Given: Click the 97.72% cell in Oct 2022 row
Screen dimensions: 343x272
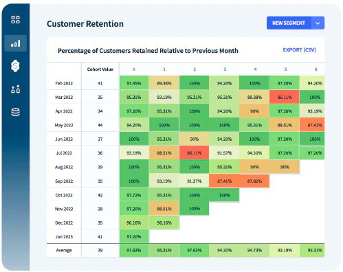Looking at the screenshot, I should [x=134, y=195].
